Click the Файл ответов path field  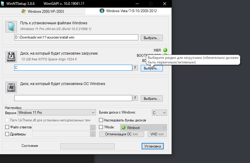coord(61,127)
